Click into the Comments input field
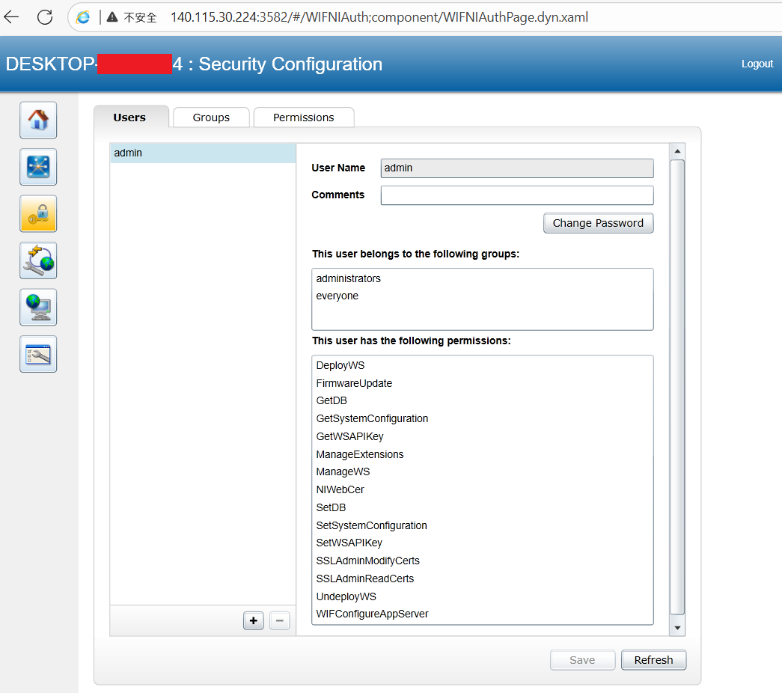The image size is (782, 693). (x=517, y=195)
